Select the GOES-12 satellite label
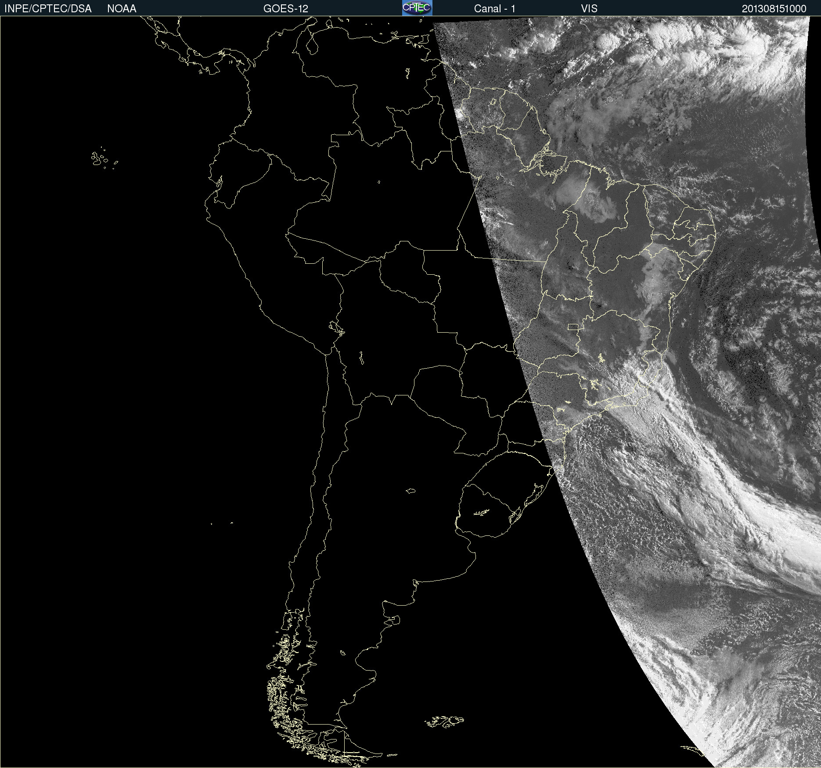 (286, 9)
